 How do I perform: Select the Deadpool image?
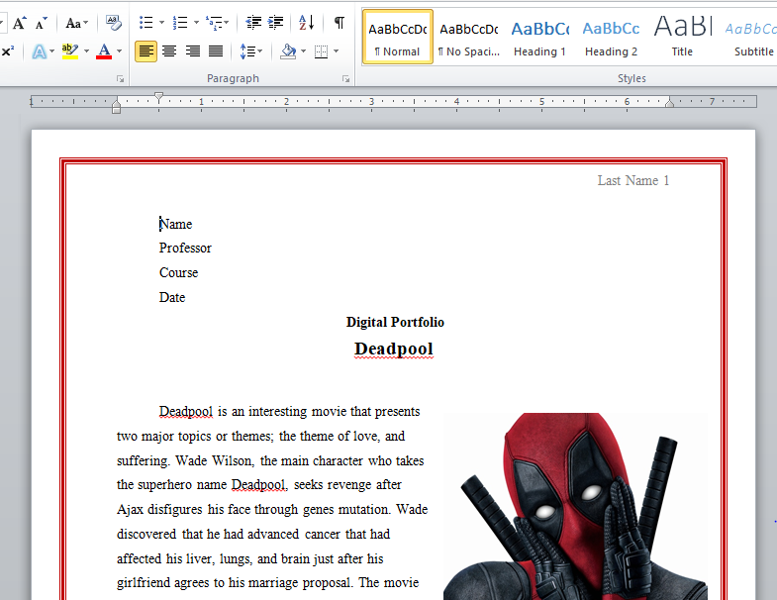pos(576,506)
